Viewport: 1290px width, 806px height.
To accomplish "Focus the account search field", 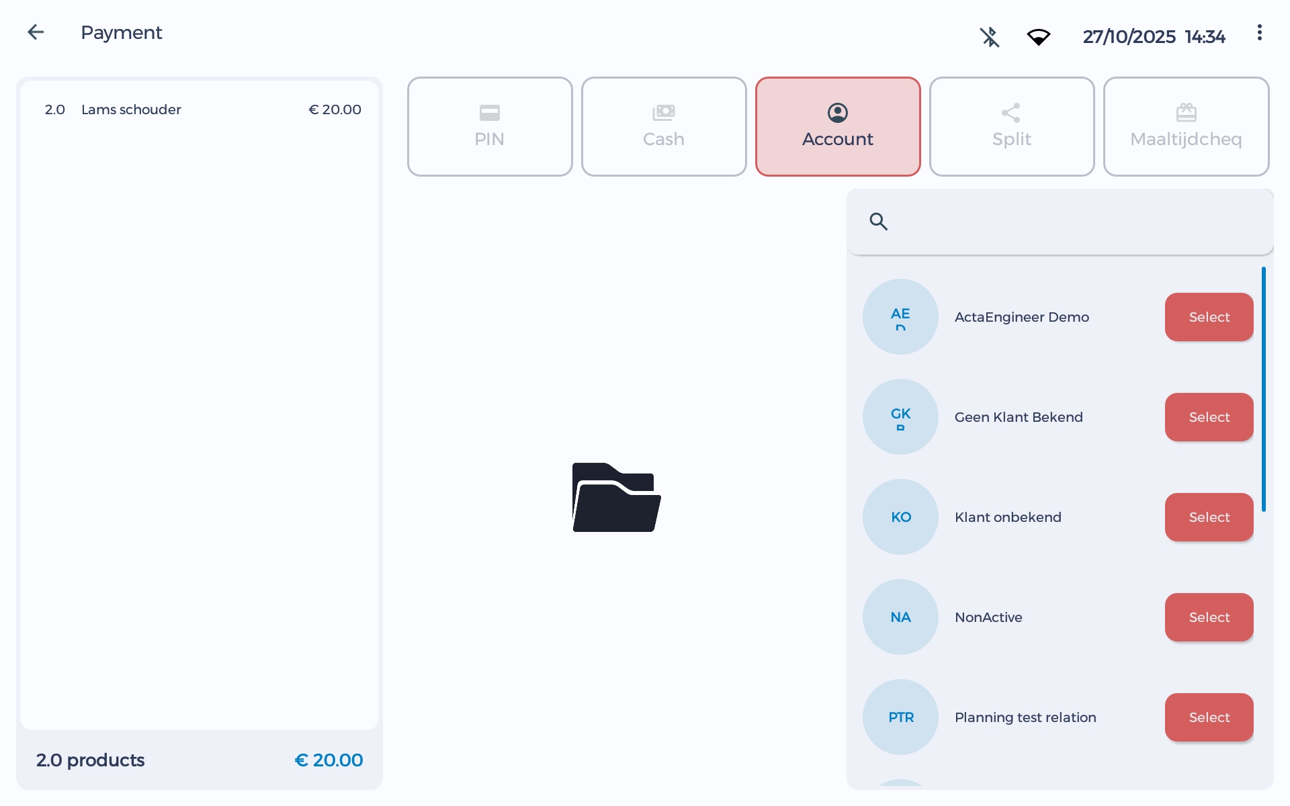I will click(1075, 222).
